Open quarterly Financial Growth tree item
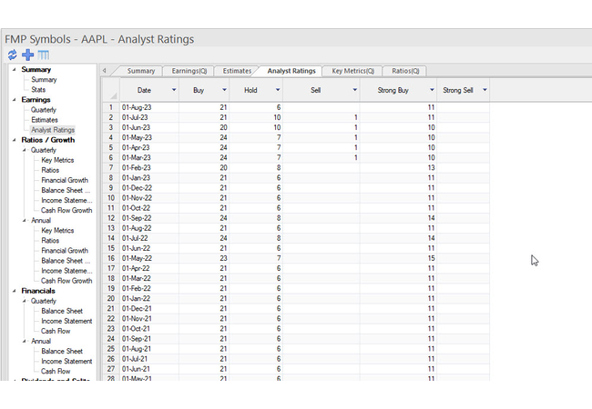The image size is (592, 409). point(65,180)
